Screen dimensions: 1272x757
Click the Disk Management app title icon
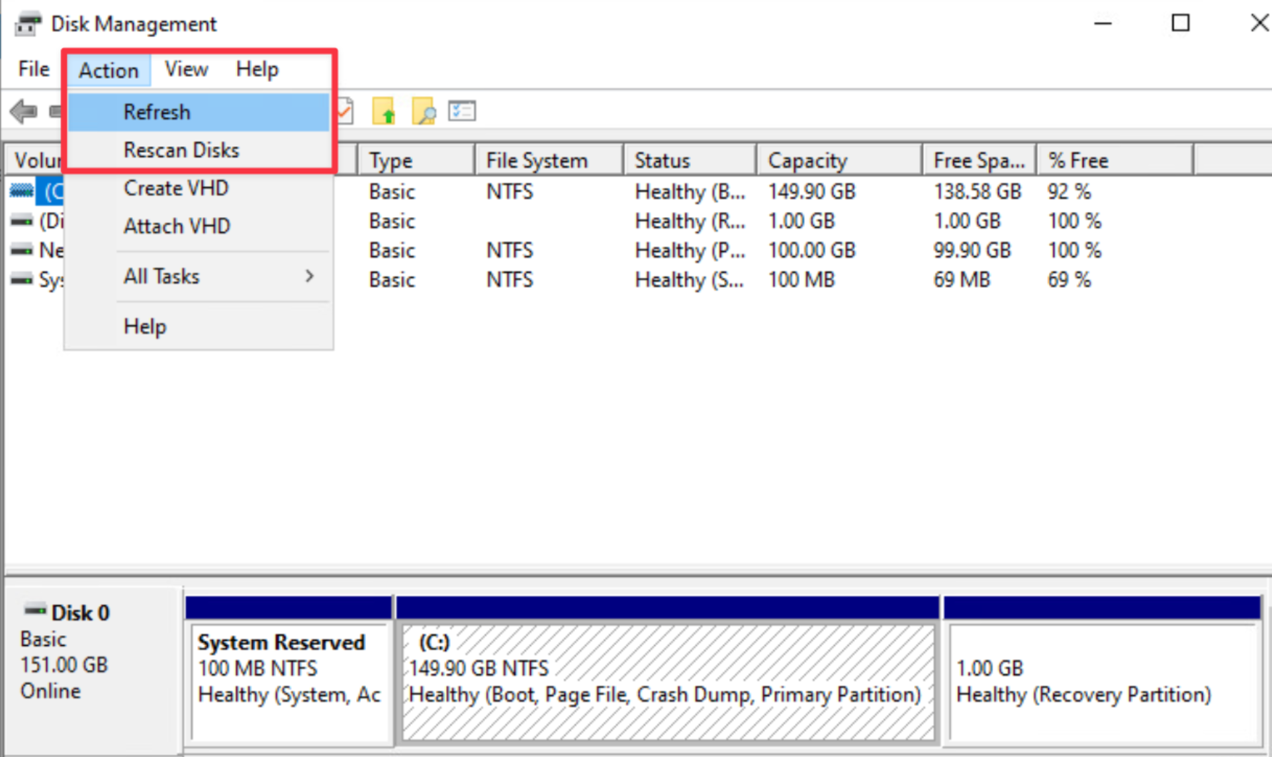point(28,24)
